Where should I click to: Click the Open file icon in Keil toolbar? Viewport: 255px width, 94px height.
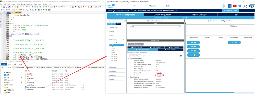coord(4,7)
